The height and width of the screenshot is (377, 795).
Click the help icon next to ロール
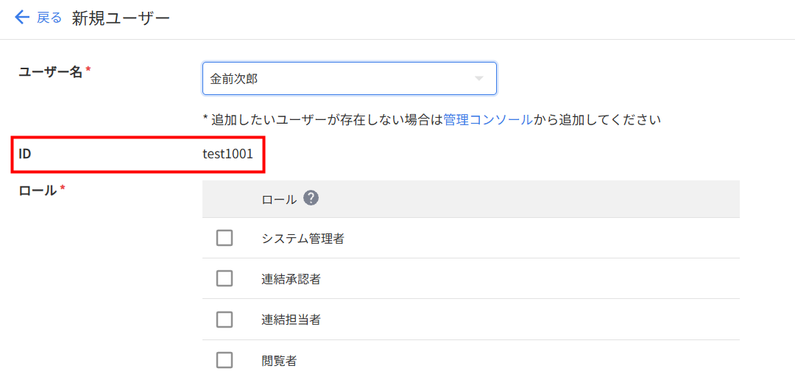coord(311,198)
